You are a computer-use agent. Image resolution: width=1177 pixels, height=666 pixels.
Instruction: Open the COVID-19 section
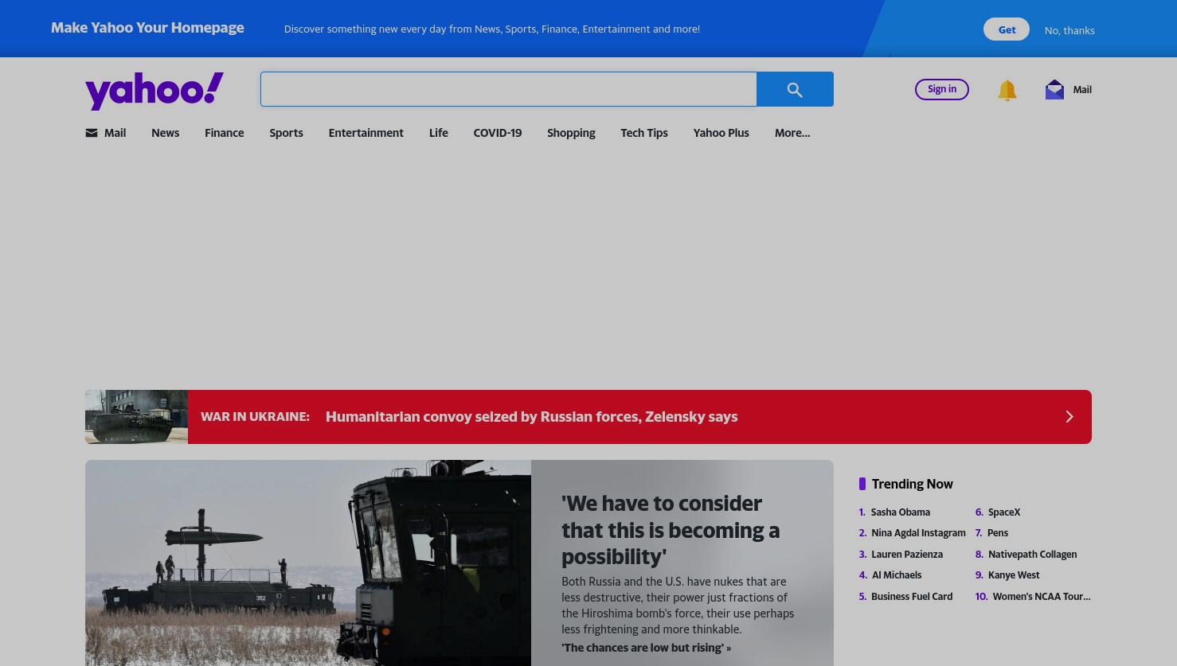[x=497, y=133]
